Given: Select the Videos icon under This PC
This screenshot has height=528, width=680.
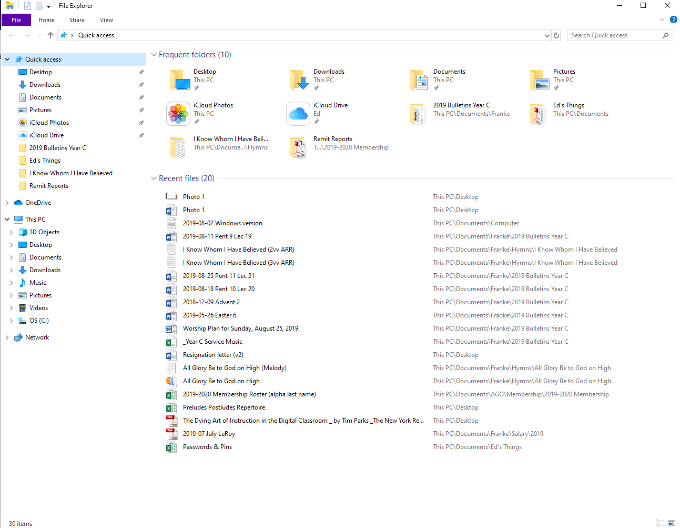Looking at the screenshot, I should coord(23,308).
